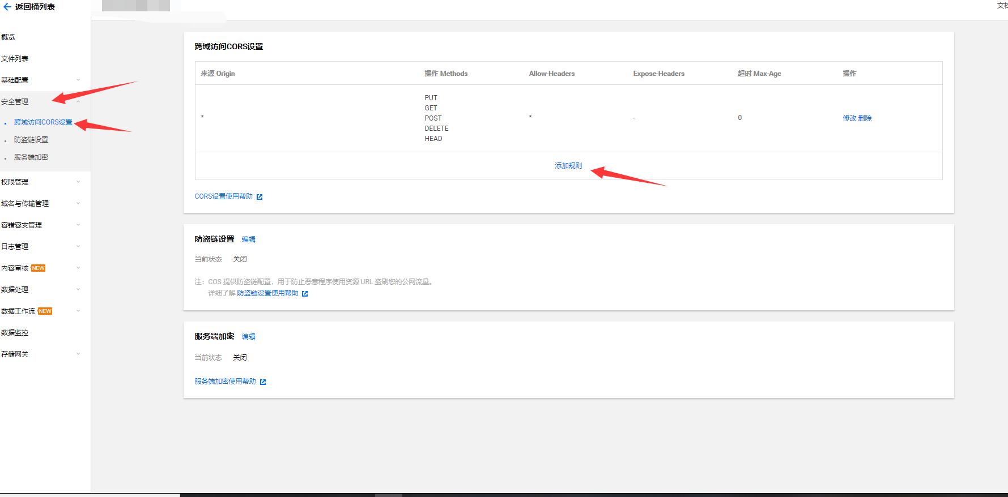Open external link icon next to 服务端加密使用帮助
The height and width of the screenshot is (497, 1008).
tap(263, 382)
